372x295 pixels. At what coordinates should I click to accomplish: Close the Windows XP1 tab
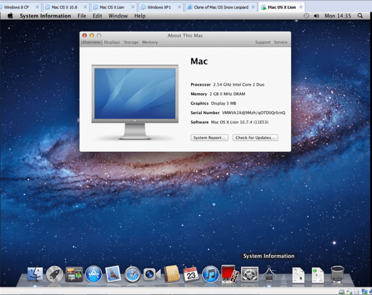coord(180,7)
